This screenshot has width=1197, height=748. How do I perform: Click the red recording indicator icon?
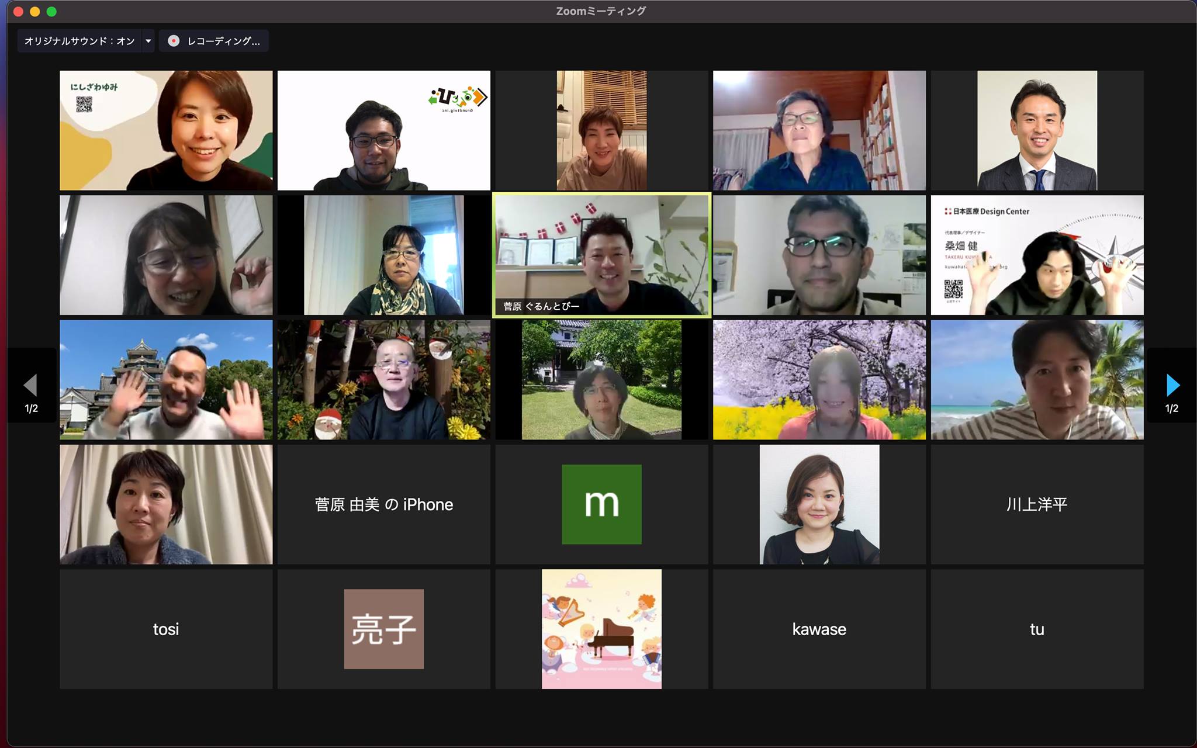(x=174, y=41)
